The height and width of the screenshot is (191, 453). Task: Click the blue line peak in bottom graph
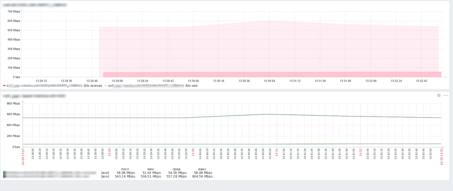coord(267,114)
